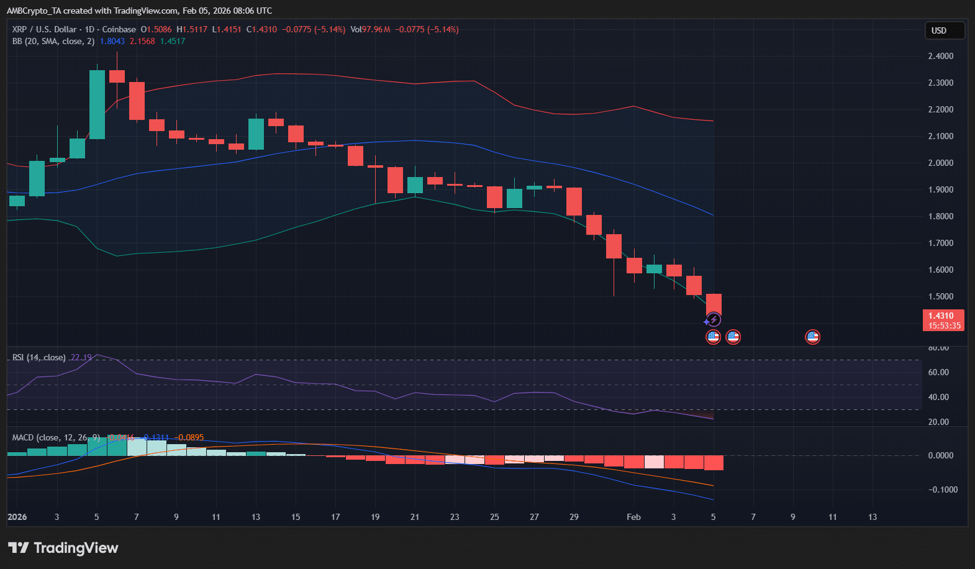This screenshot has width=975, height=569.
Task: Open the USD currency selector
Action: pyautogui.click(x=945, y=30)
